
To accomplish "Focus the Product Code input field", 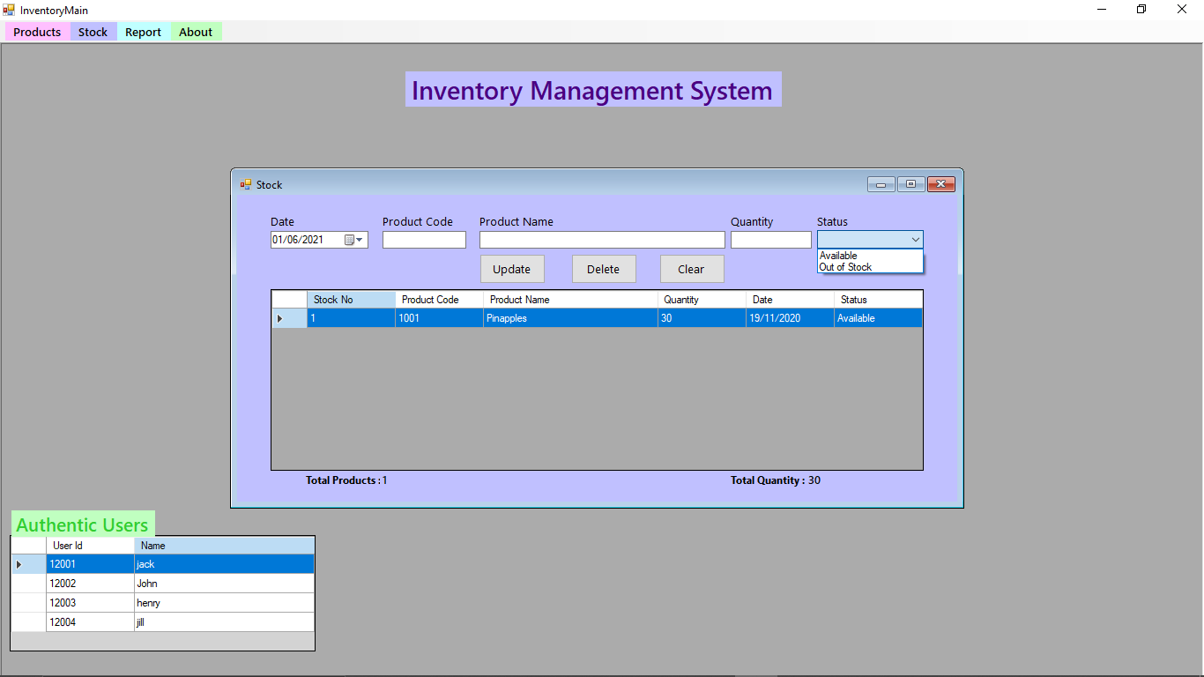I will [x=424, y=240].
